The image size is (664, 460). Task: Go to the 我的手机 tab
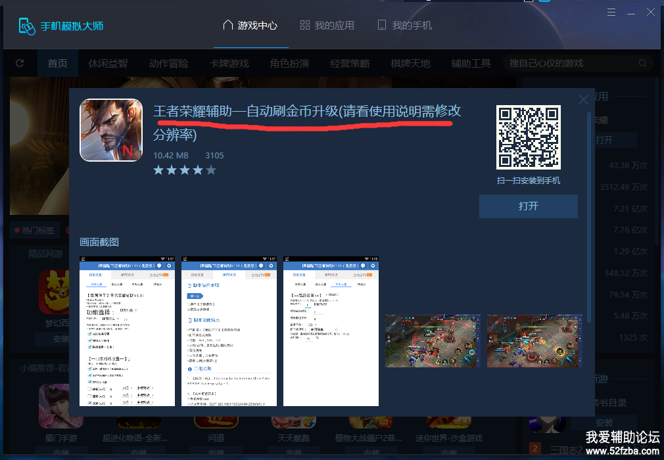(405, 26)
